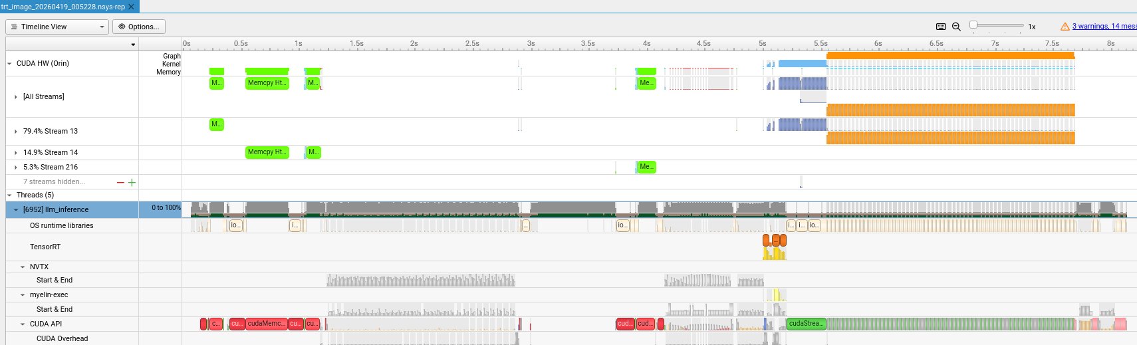Collapse the NVTX row
The width and height of the screenshot is (1137, 345).
[x=23, y=267]
